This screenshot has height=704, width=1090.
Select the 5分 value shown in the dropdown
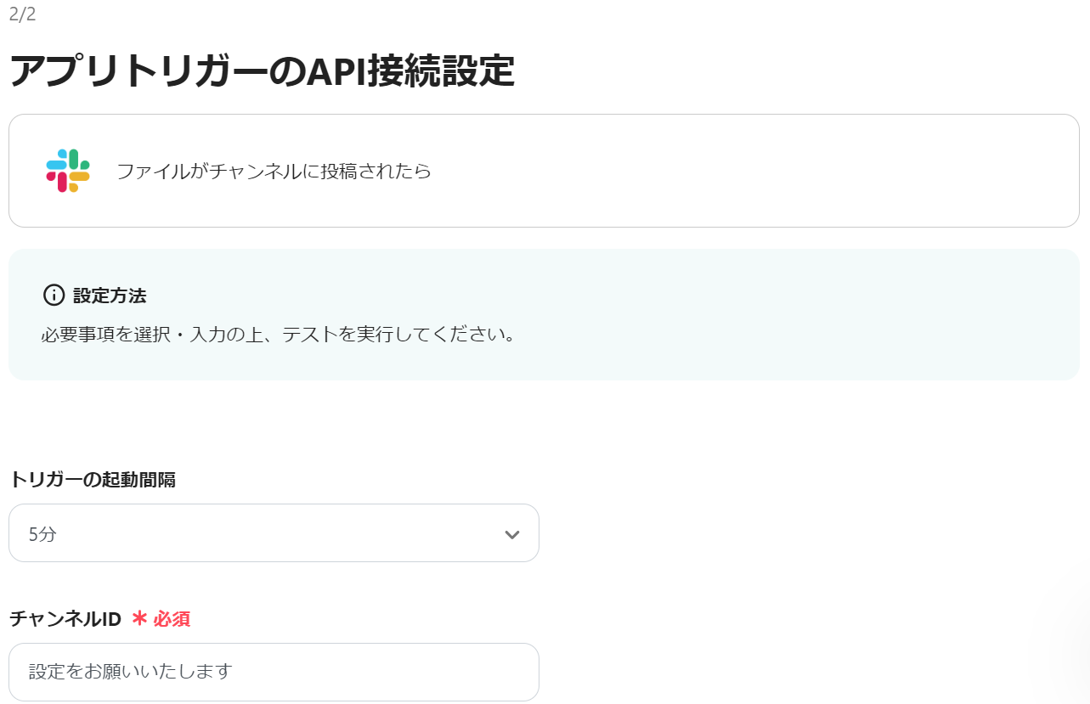coord(42,534)
